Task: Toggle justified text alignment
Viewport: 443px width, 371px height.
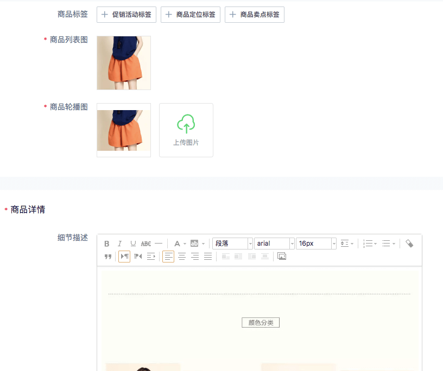Action: (x=208, y=257)
